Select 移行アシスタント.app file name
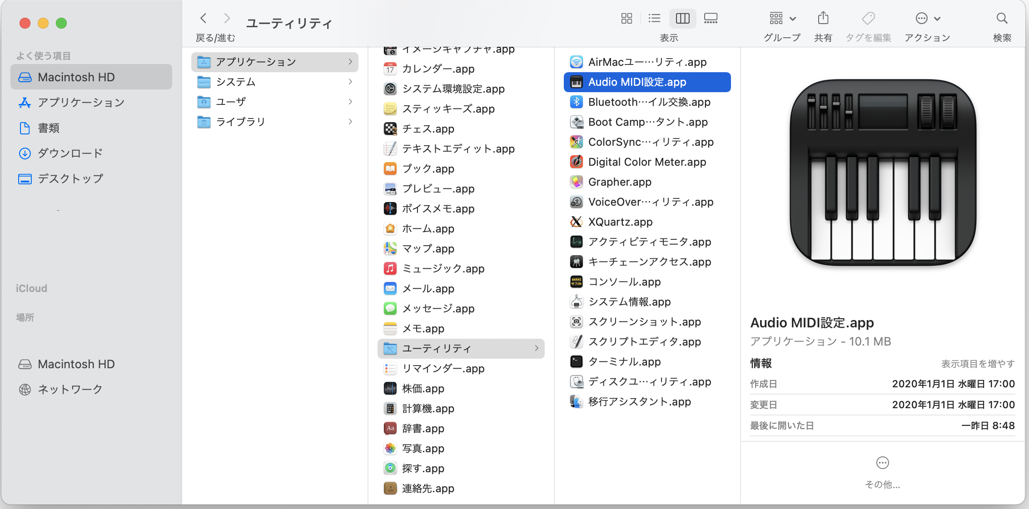The width and height of the screenshot is (1029, 509). pyautogui.click(x=640, y=402)
